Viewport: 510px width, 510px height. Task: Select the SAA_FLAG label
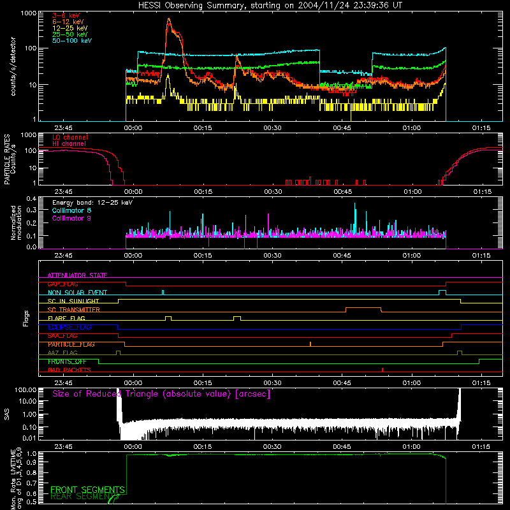coord(62,336)
